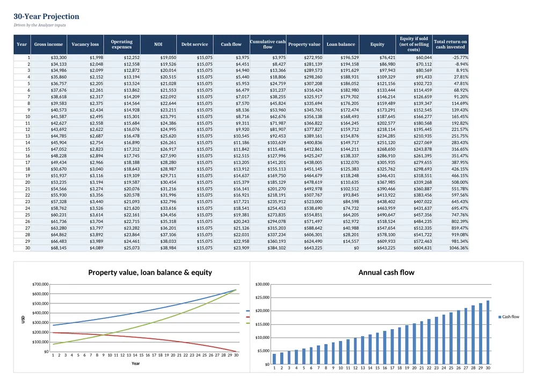Click the $490,647 equity cell

(x=378, y=215)
